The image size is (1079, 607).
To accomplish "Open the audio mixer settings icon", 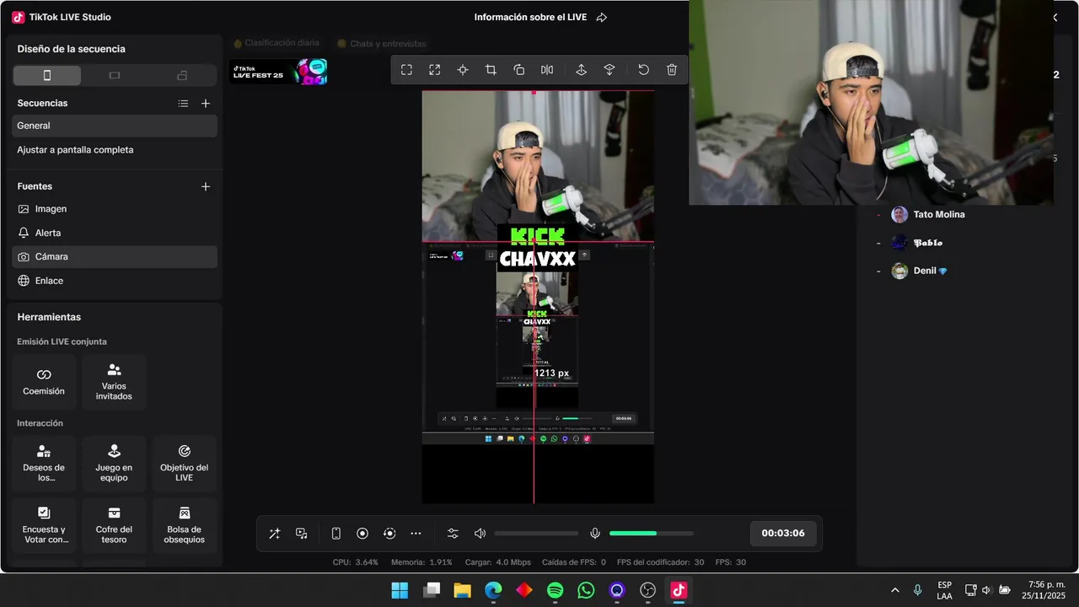I will 453,534.
